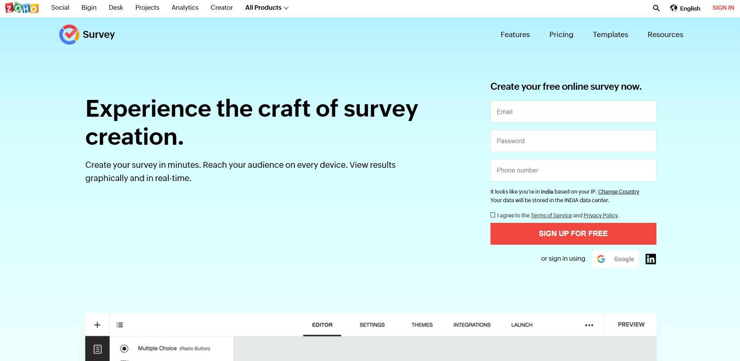The width and height of the screenshot is (740, 361).
Task: Open the ellipsis more-options menu
Action: point(589,325)
